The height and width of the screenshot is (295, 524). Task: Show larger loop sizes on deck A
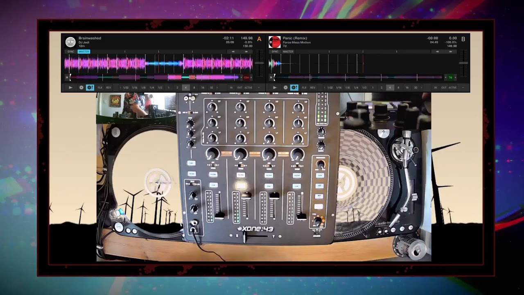click(x=217, y=88)
